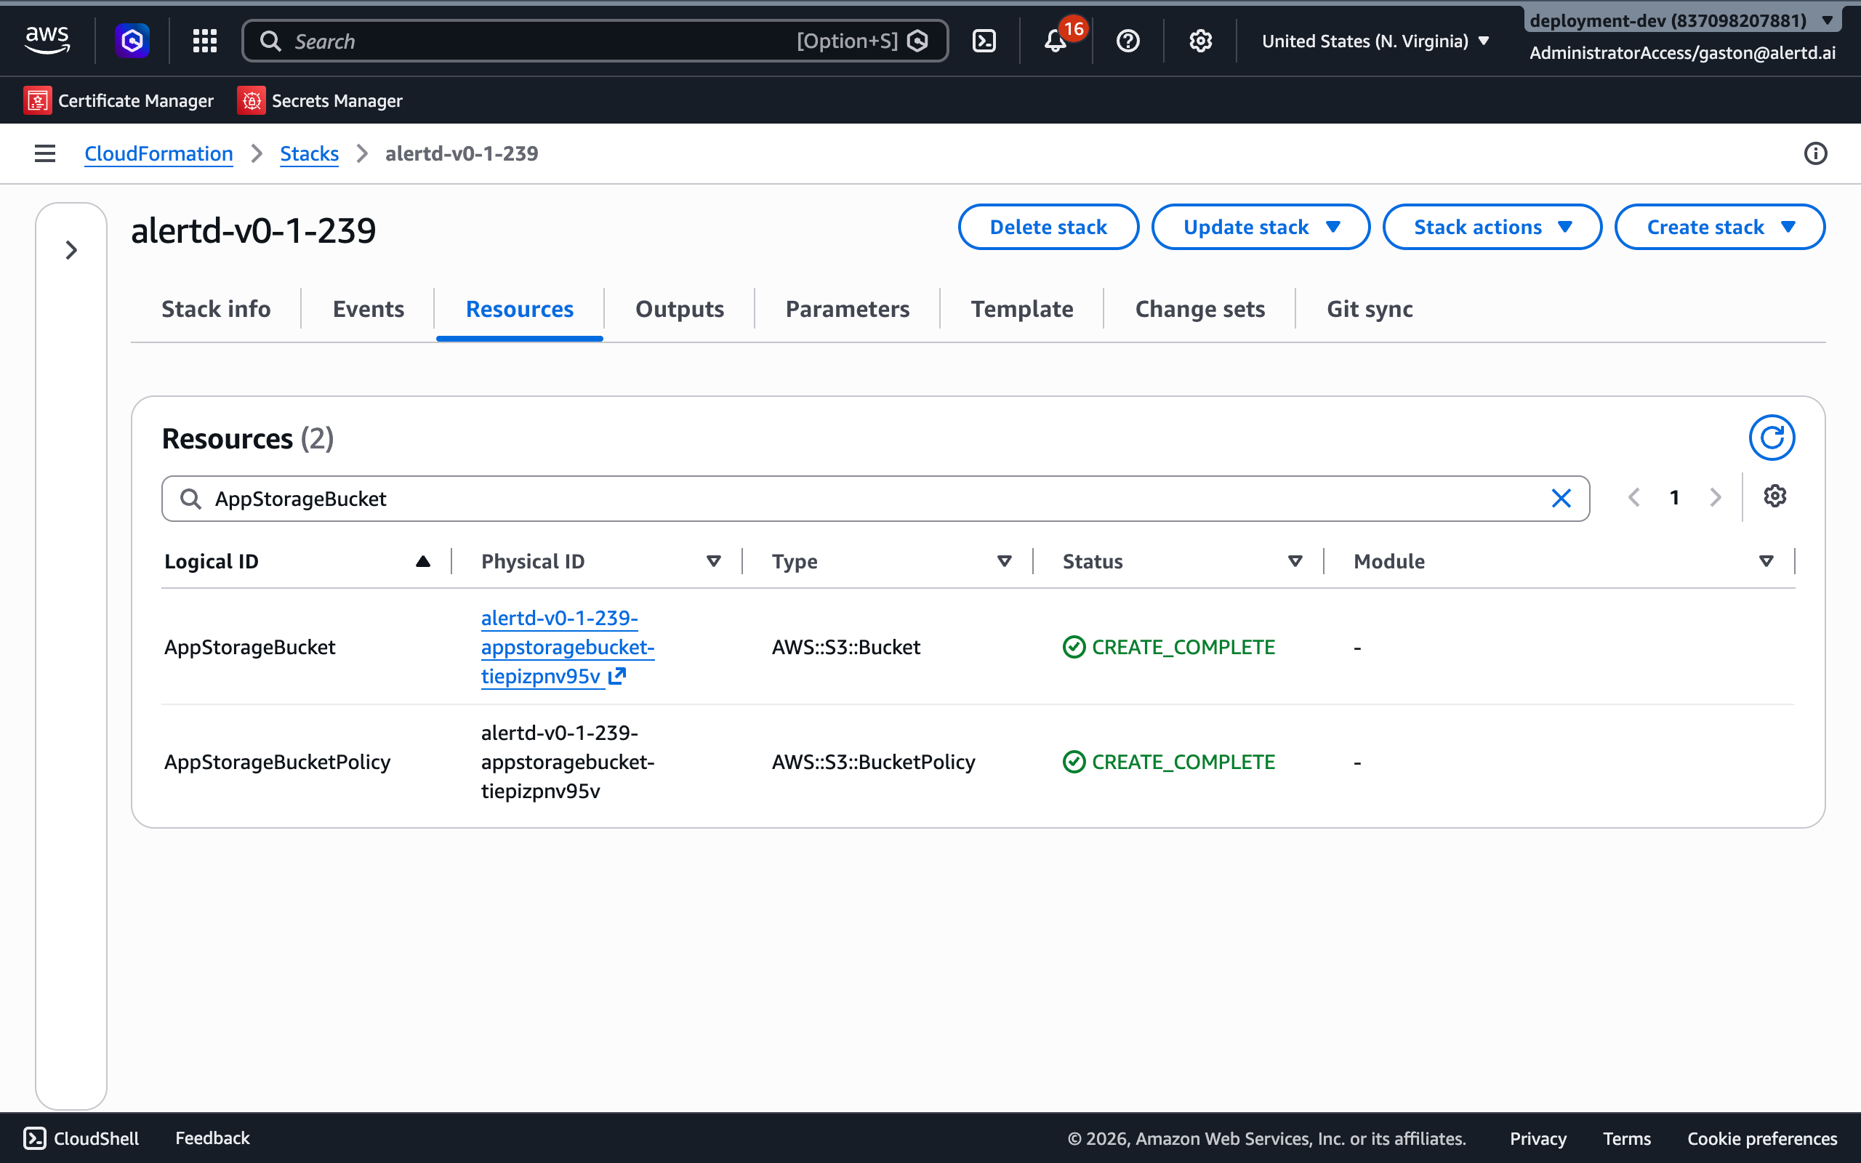Open Secrets Manager favorite shortcut
The height and width of the screenshot is (1163, 1861).
pos(320,101)
